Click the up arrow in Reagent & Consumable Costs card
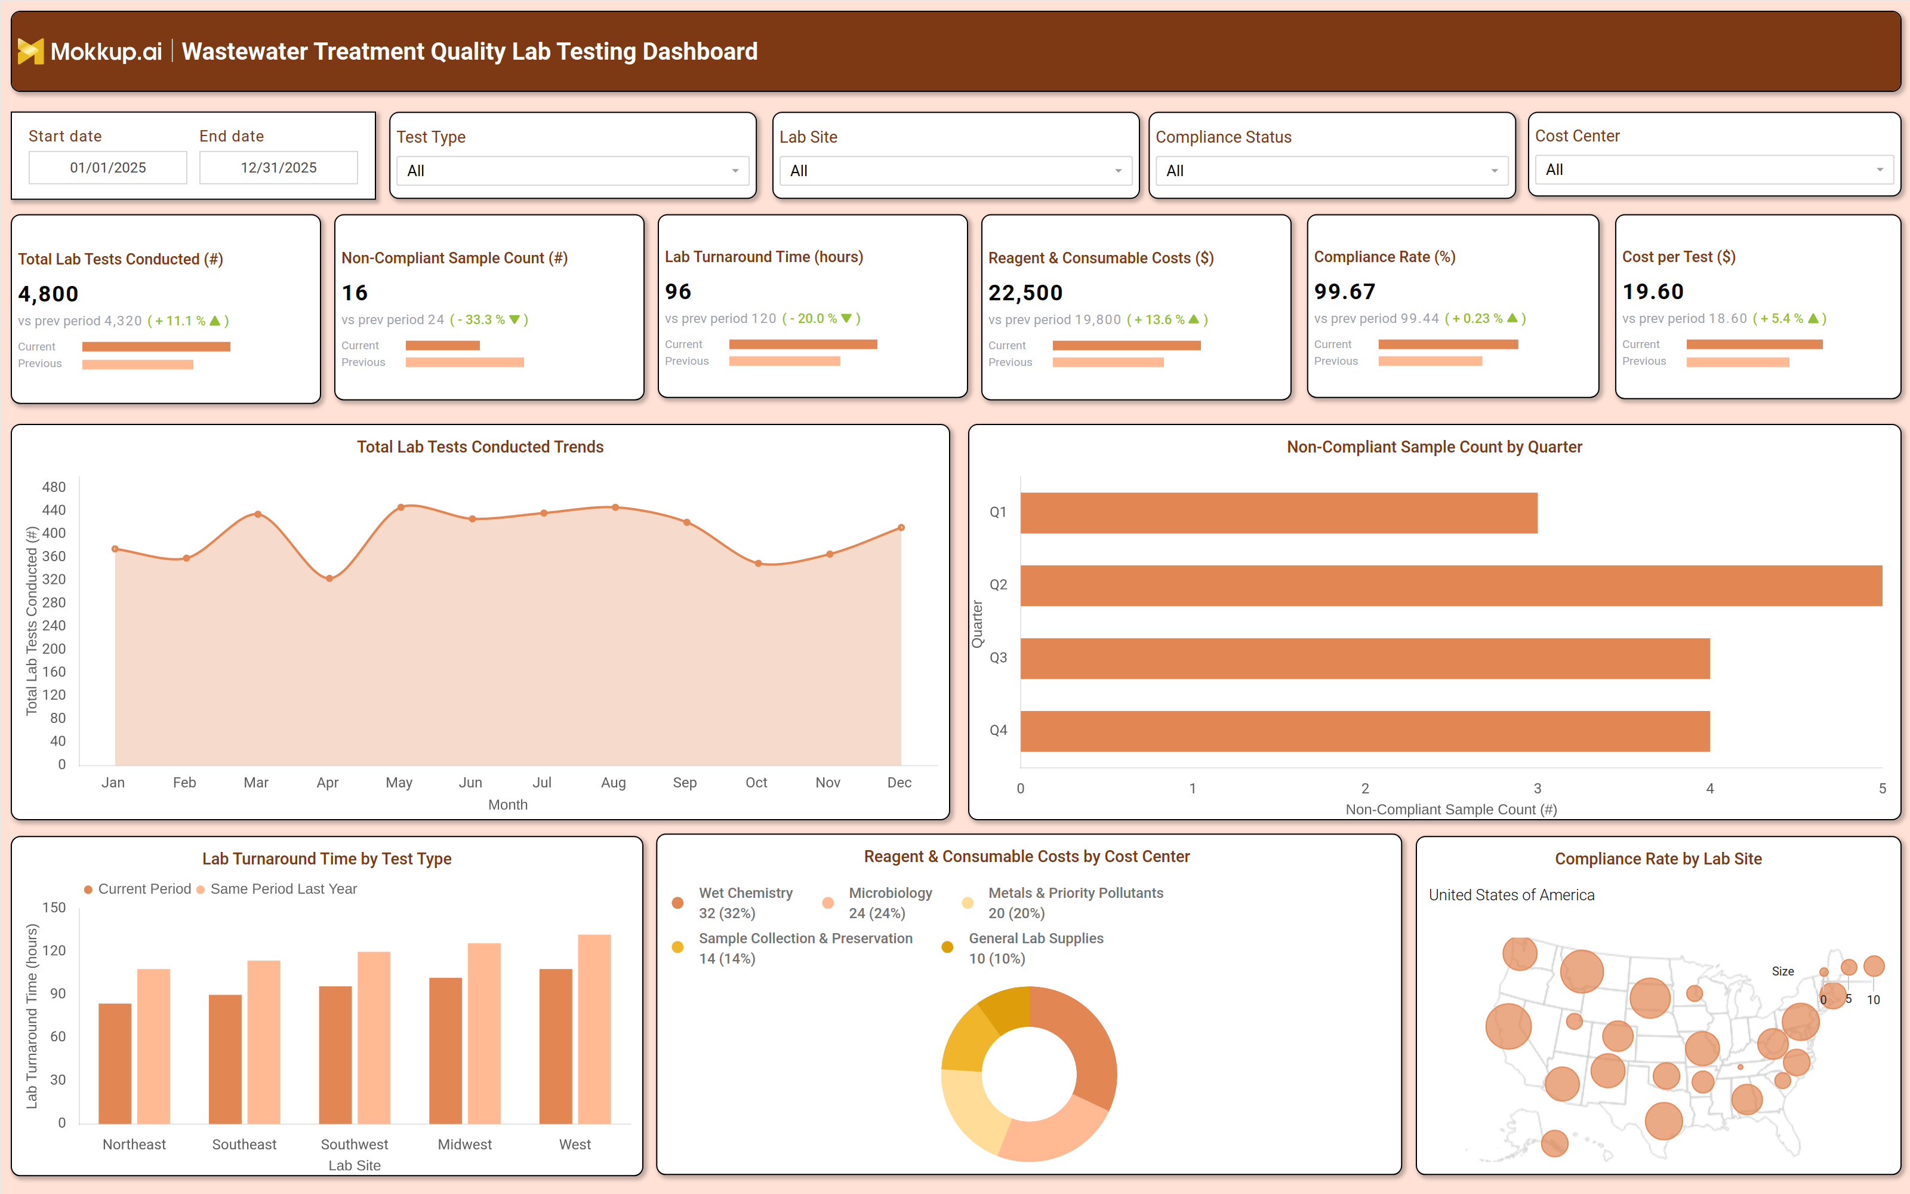The image size is (1910, 1194). (x=1193, y=320)
